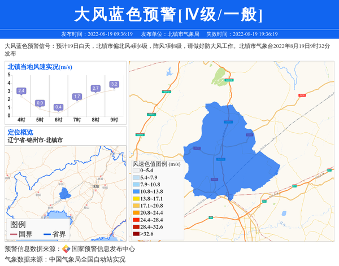
Task: Select the 2.4 wind speed label at 4时
Action: [x=21, y=91]
